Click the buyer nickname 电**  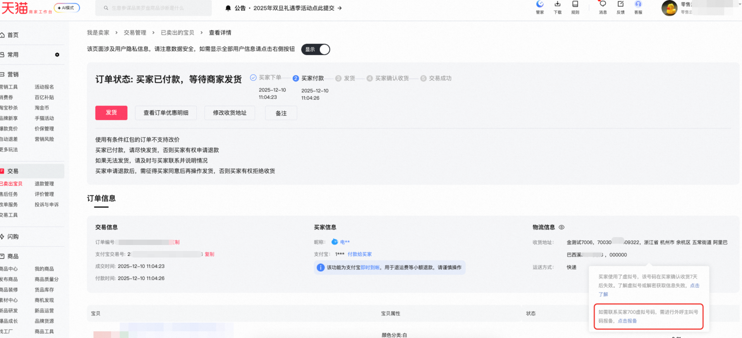[345, 242]
